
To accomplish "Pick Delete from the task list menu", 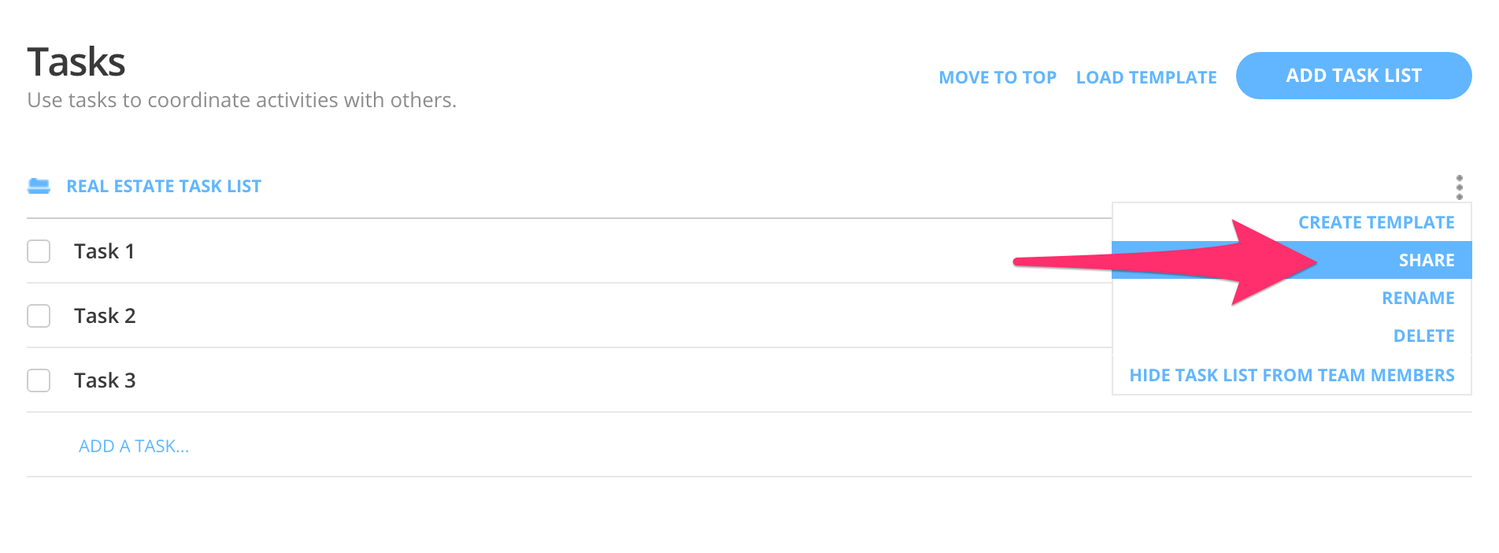I will pyautogui.click(x=1423, y=336).
